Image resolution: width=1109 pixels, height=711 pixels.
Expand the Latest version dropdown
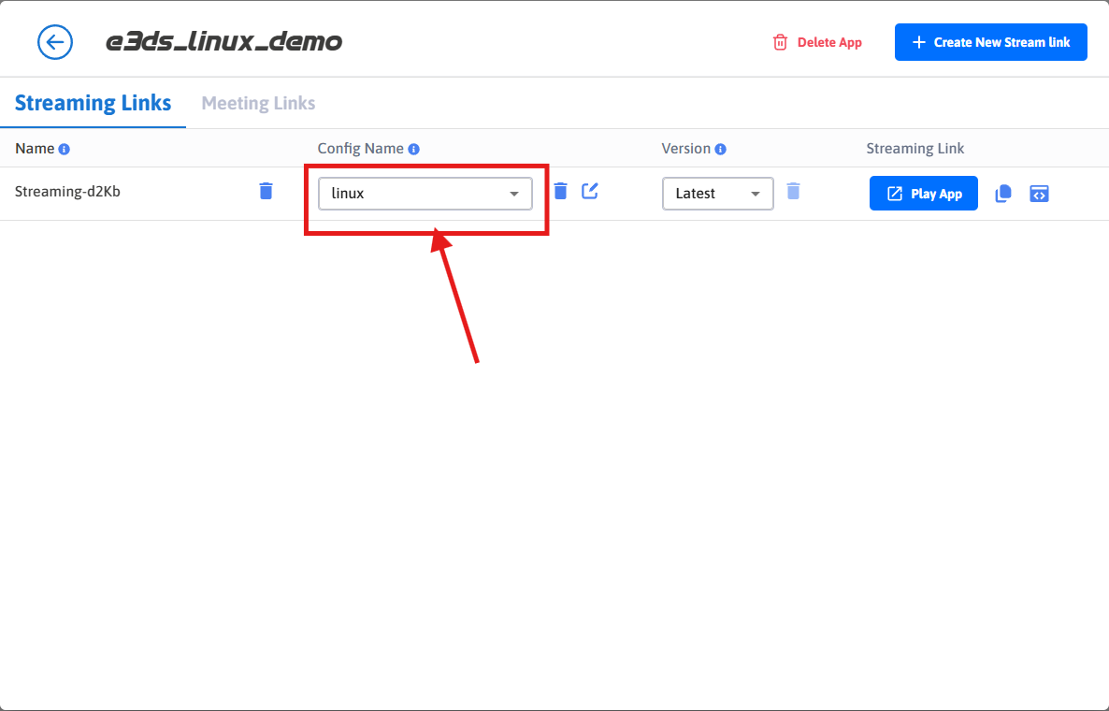coord(717,194)
